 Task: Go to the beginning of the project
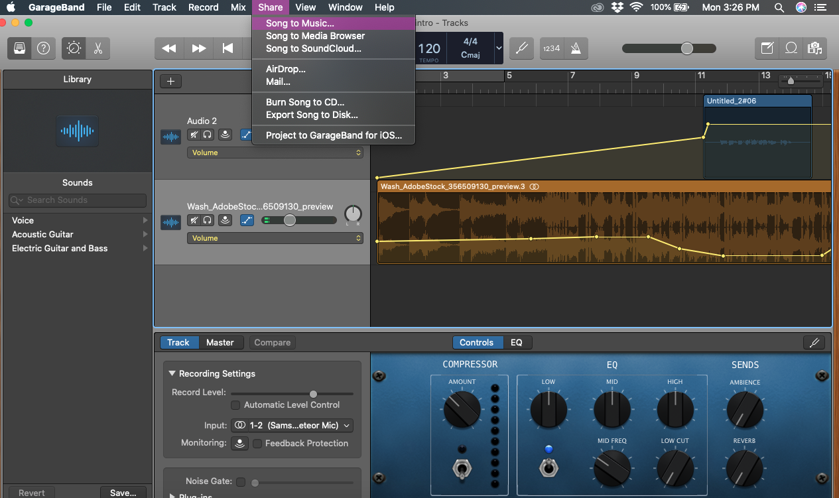[227, 48]
